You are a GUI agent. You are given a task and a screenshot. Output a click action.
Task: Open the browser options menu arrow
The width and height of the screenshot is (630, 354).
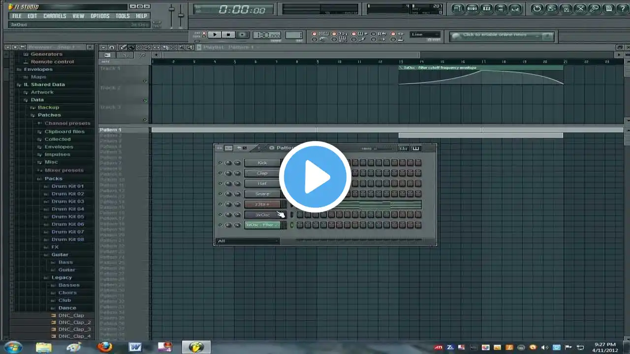click(x=8, y=47)
